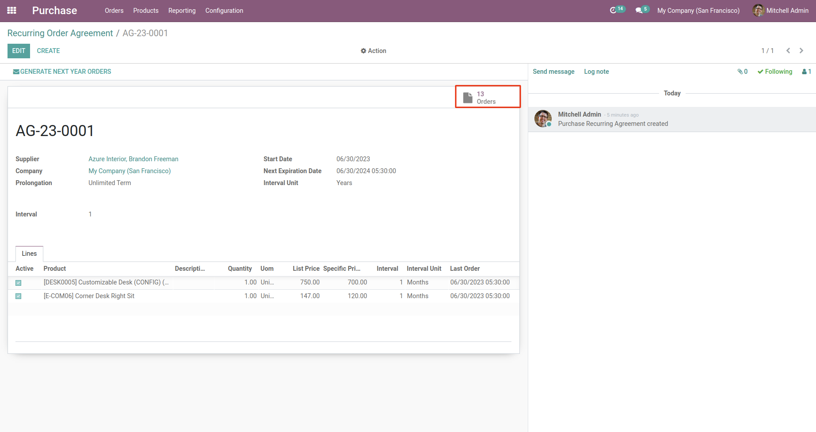This screenshot has width=816, height=432.
Task: Click Generate Next Year Orders button
Action: click(62, 72)
